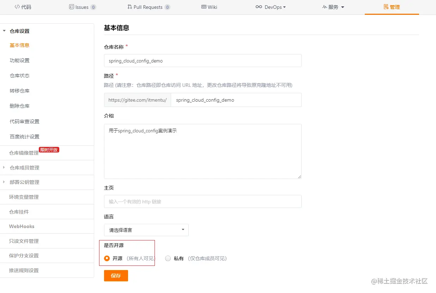
Task: Open 删除仓库 in the sidebar
Action: pyautogui.click(x=19, y=106)
